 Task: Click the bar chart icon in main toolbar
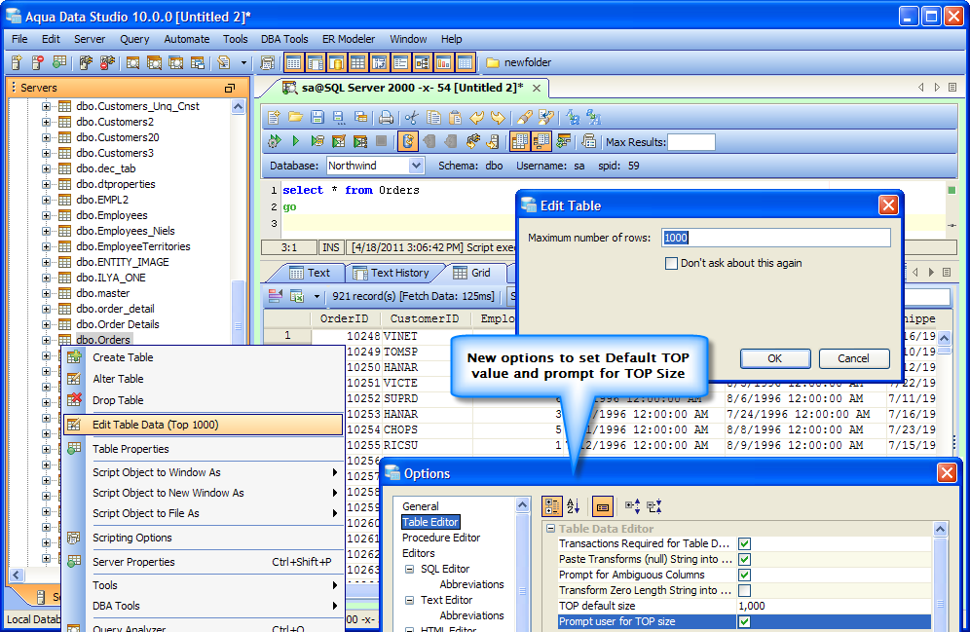click(x=443, y=62)
